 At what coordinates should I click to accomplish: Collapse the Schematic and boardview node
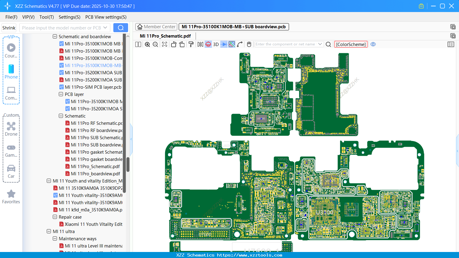(55, 36)
